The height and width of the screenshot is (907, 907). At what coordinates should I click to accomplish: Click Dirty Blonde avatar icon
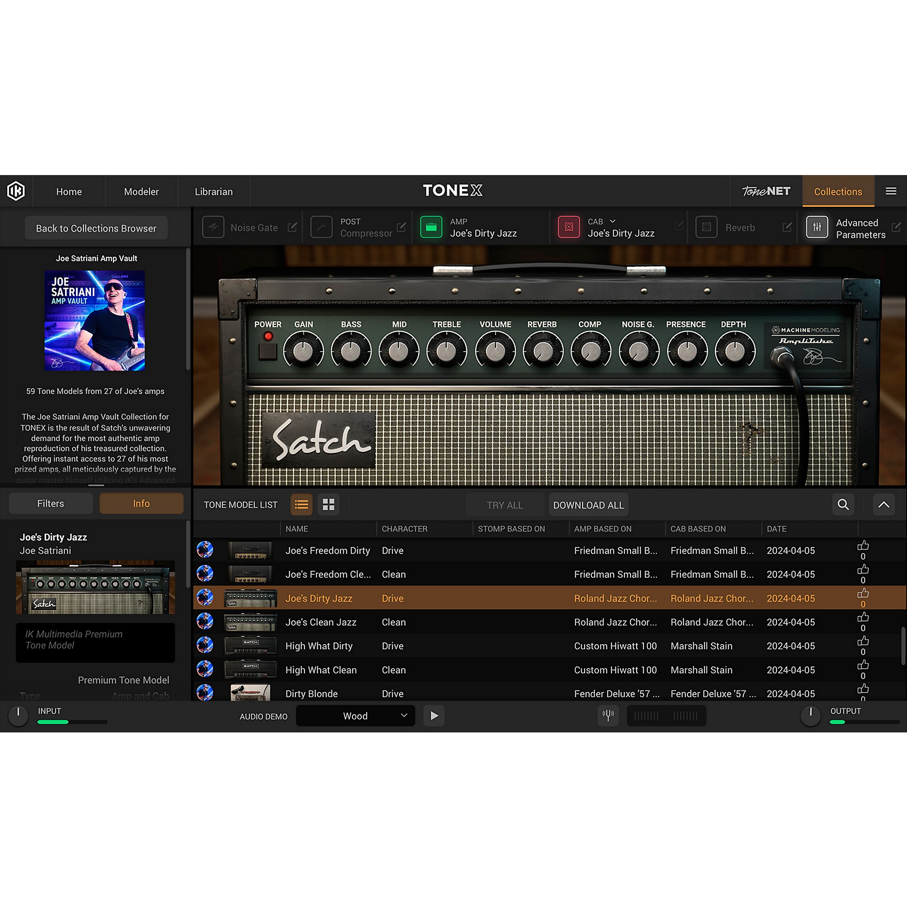click(205, 692)
